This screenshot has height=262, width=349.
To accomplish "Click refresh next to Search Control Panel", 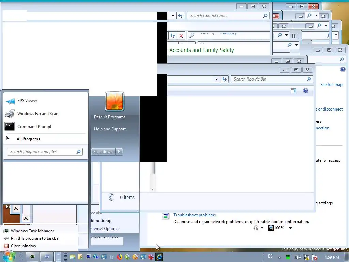I will (181, 16).
